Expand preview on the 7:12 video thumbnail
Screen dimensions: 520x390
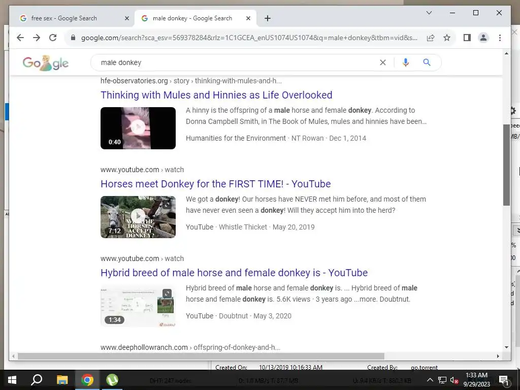click(x=167, y=204)
